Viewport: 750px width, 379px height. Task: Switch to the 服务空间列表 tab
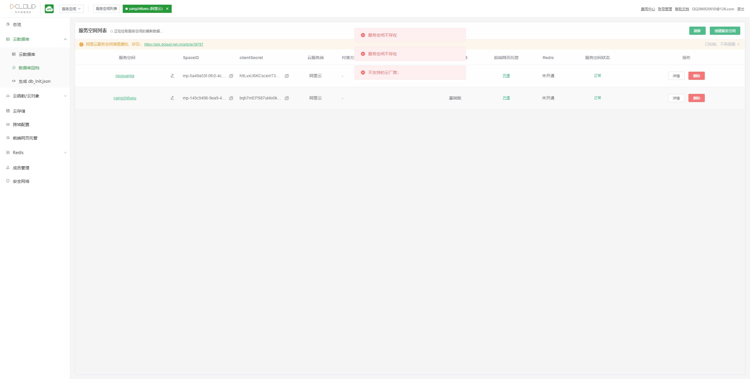(x=106, y=9)
